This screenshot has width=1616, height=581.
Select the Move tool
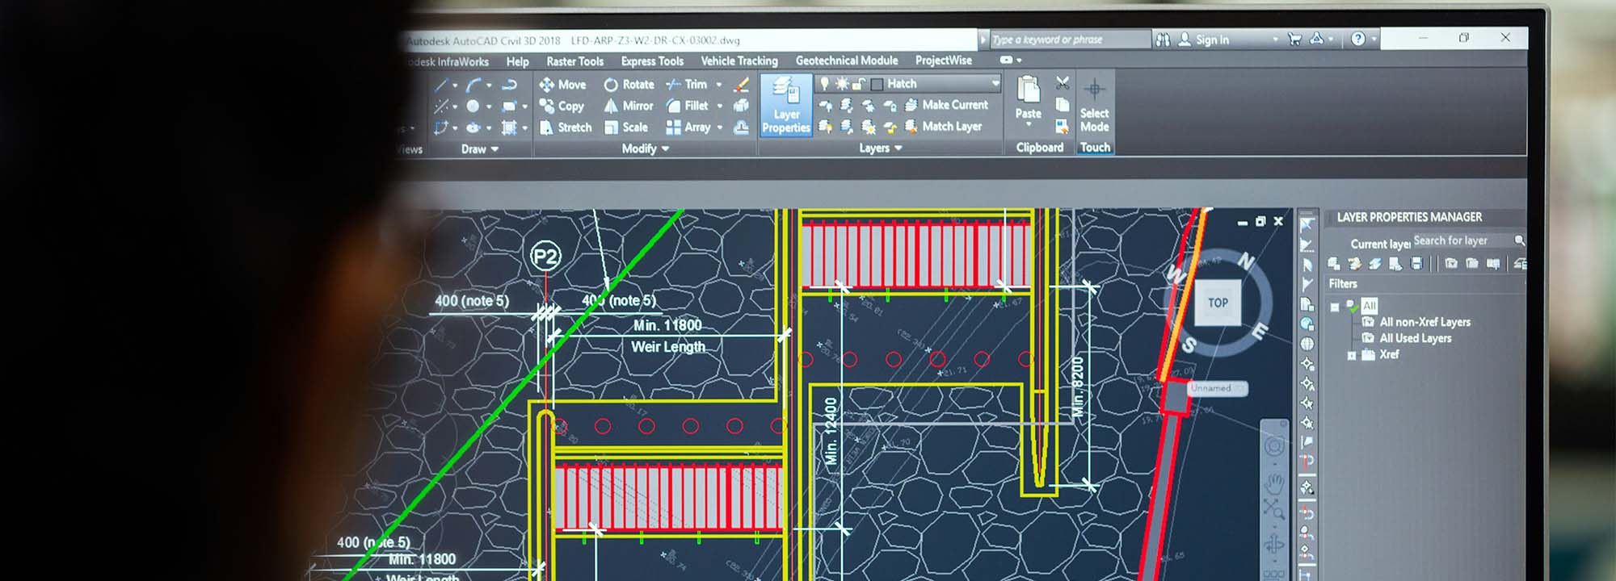[562, 85]
